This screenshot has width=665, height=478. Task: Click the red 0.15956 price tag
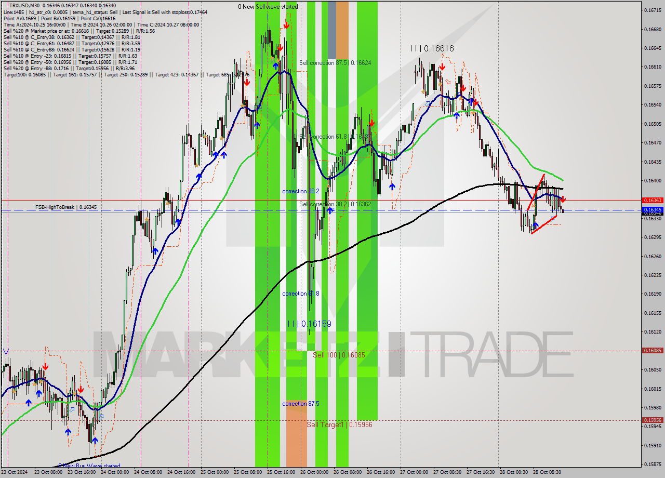pyautogui.click(x=653, y=420)
